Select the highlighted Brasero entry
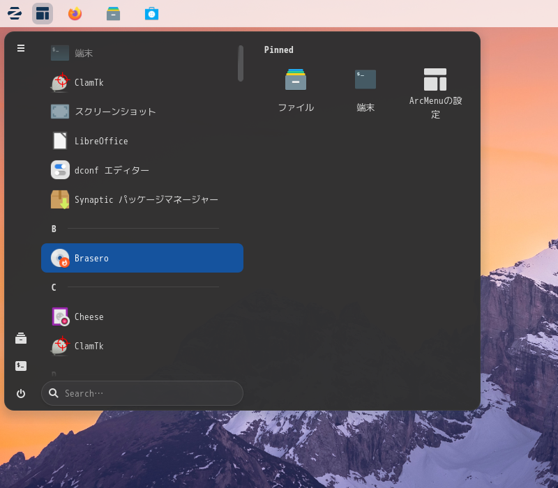558x488 pixels. click(142, 258)
